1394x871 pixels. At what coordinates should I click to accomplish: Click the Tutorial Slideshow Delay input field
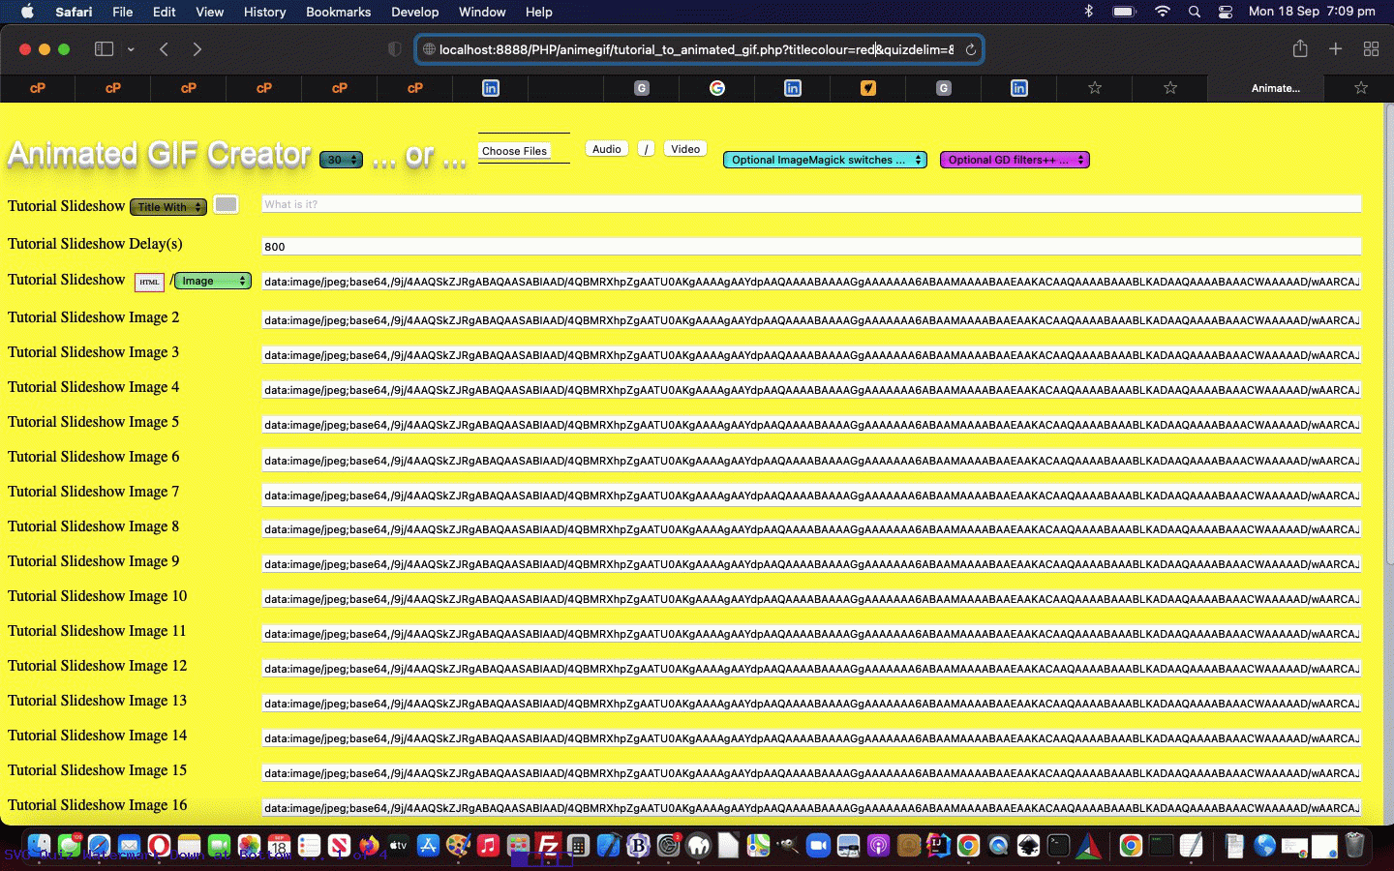pos(810,247)
